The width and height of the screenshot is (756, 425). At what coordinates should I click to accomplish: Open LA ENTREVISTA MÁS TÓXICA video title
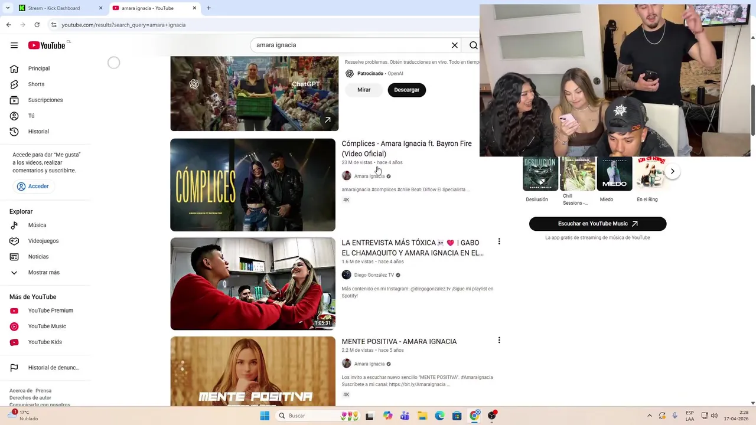pos(412,248)
